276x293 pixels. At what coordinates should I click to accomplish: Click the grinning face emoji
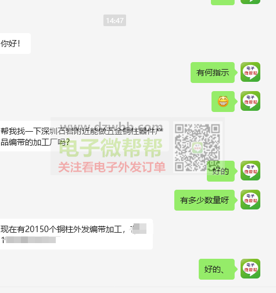pyautogui.click(x=223, y=102)
